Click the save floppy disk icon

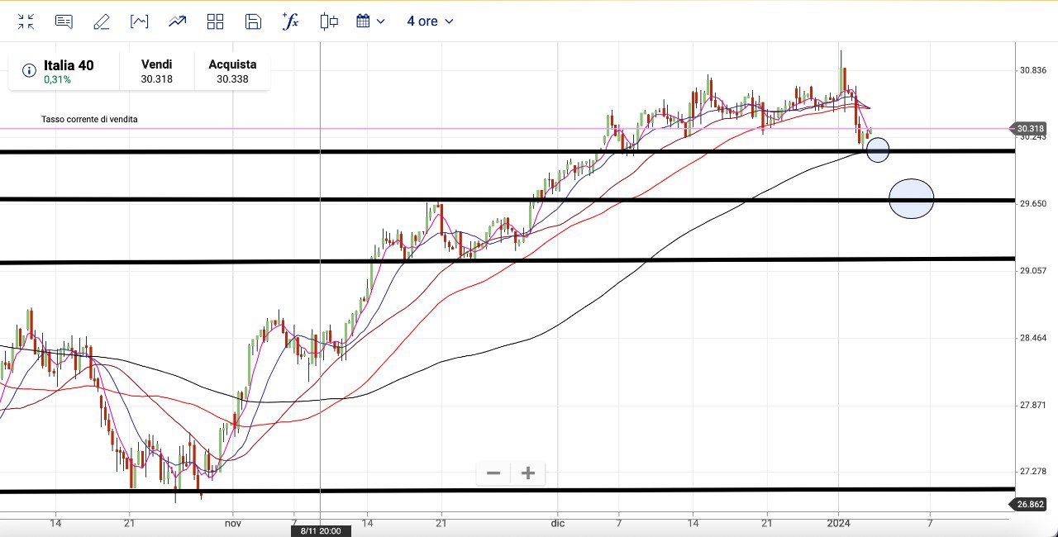coord(253,21)
